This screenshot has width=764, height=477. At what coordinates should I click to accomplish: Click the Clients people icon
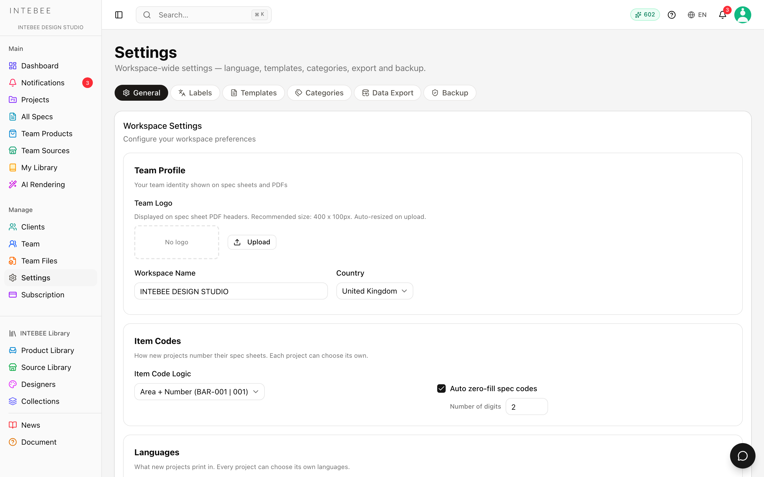point(13,227)
